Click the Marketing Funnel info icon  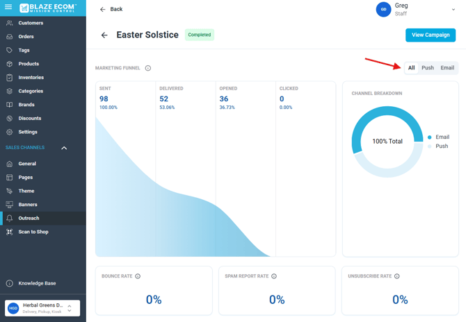point(148,68)
